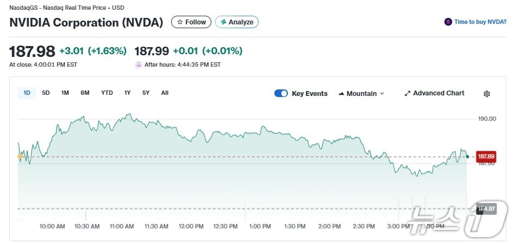Show the 6M time range
The width and height of the screenshot is (515, 245).
pyautogui.click(x=85, y=93)
